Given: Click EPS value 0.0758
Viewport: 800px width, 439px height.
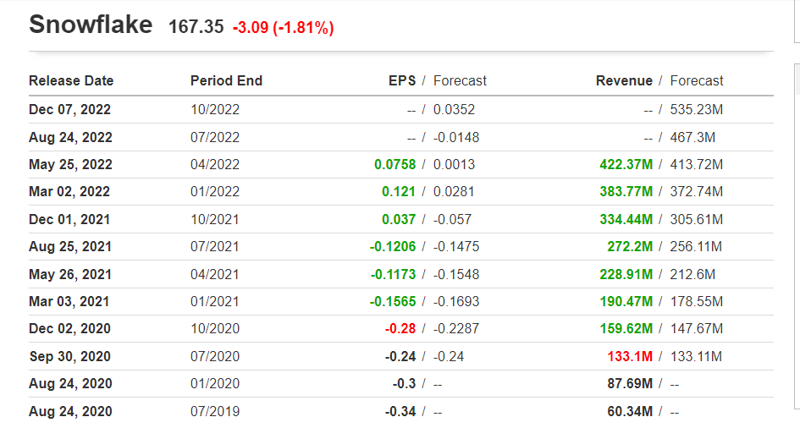Looking at the screenshot, I should point(394,165).
